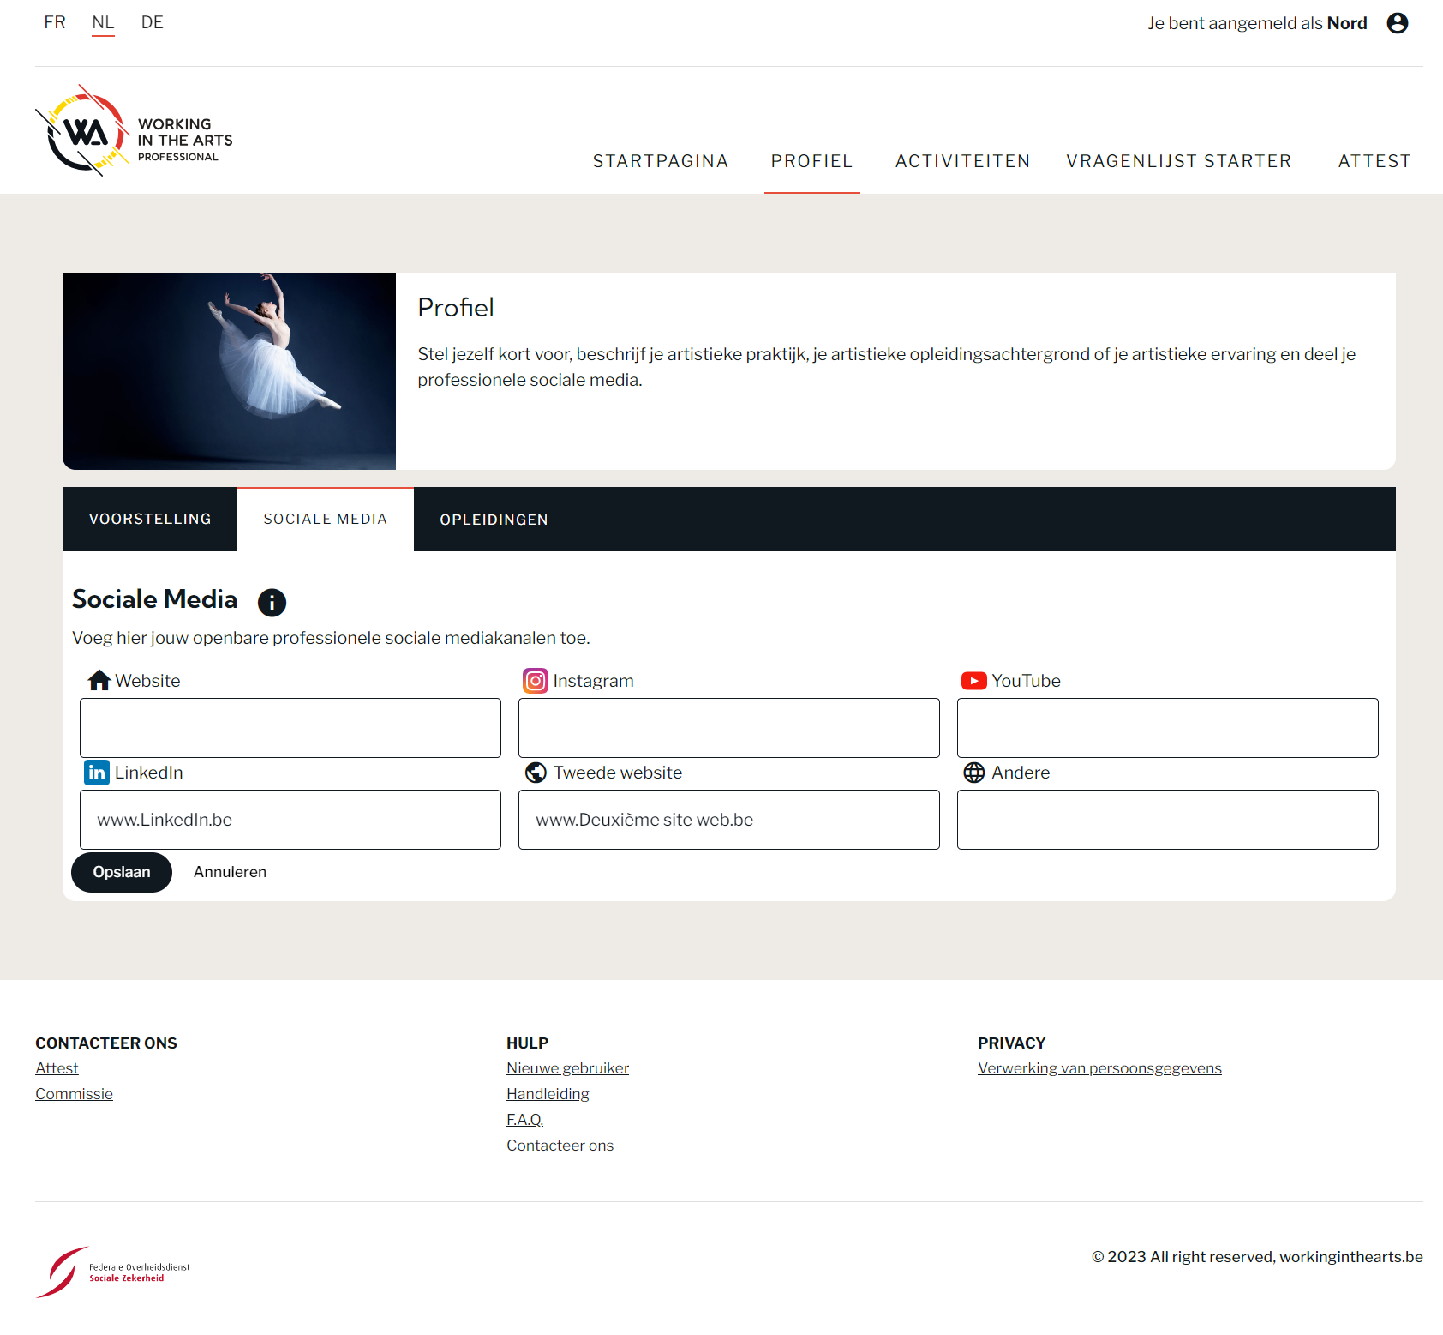Image resolution: width=1443 pixels, height=1335 pixels.
Task: Click the Instagram field label
Action: point(593,681)
